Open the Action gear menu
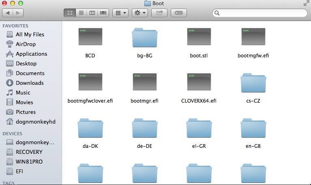The image size is (311, 185). tap(140, 13)
